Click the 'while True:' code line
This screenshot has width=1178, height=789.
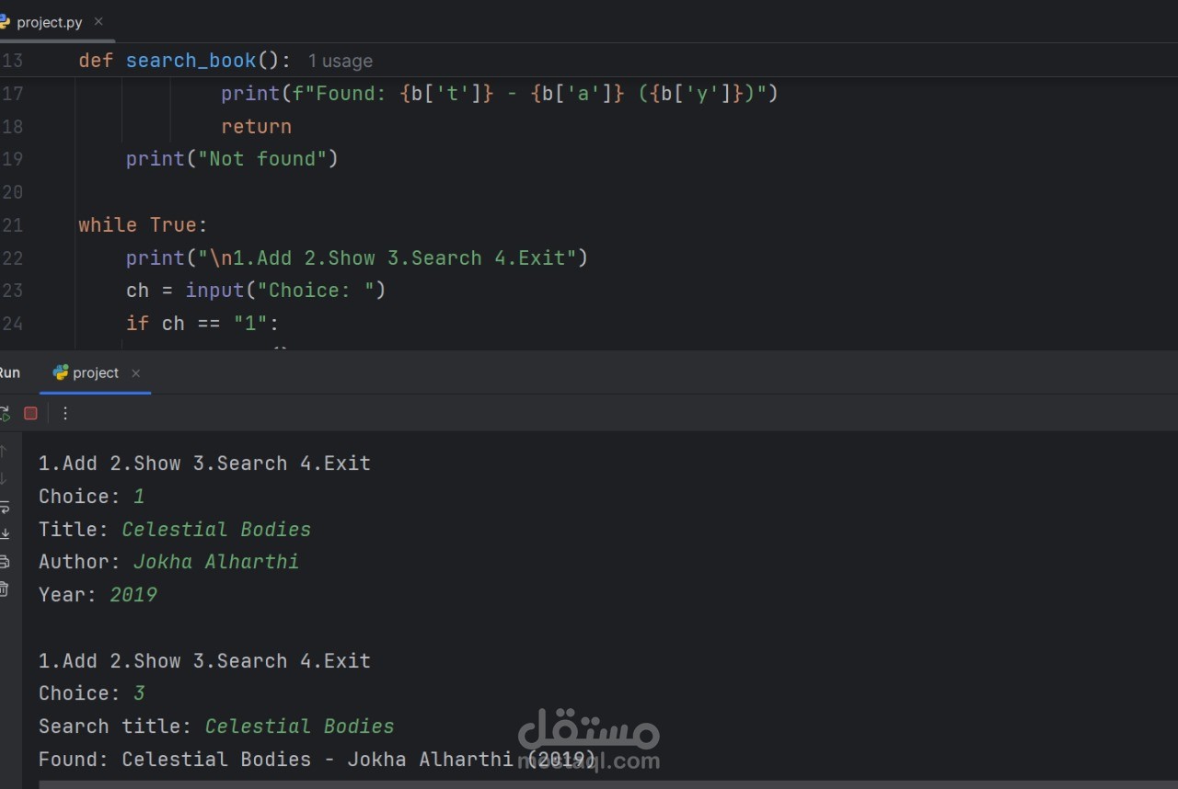pyautogui.click(x=144, y=224)
